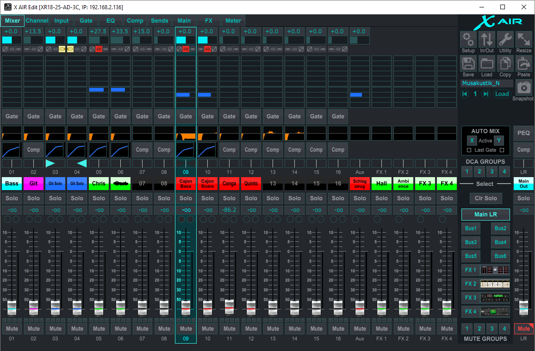Open channel 09 EQ curve thumbnail

pyautogui.click(x=186, y=133)
